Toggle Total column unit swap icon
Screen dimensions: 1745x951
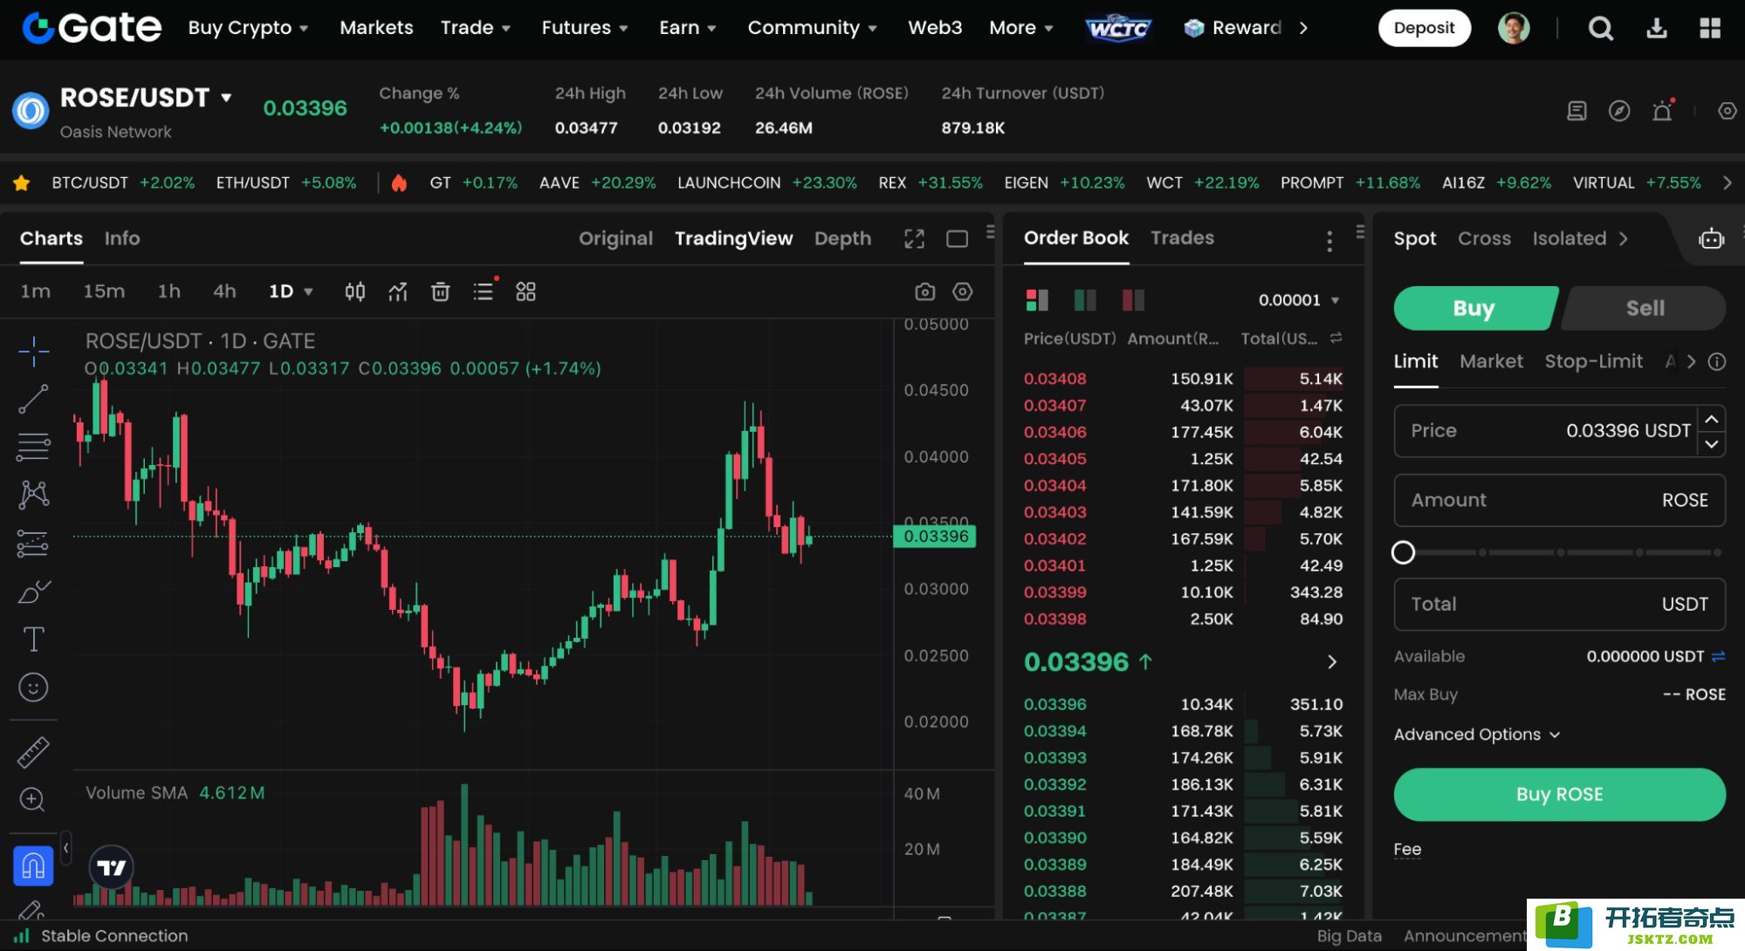click(x=1336, y=338)
